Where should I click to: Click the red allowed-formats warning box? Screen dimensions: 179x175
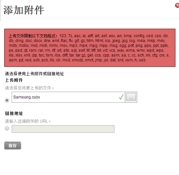[x=90, y=48]
